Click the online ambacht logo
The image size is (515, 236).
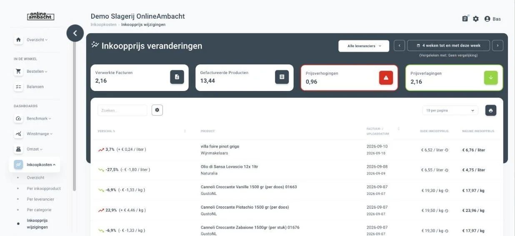pyautogui.click(x=40, y=16)
